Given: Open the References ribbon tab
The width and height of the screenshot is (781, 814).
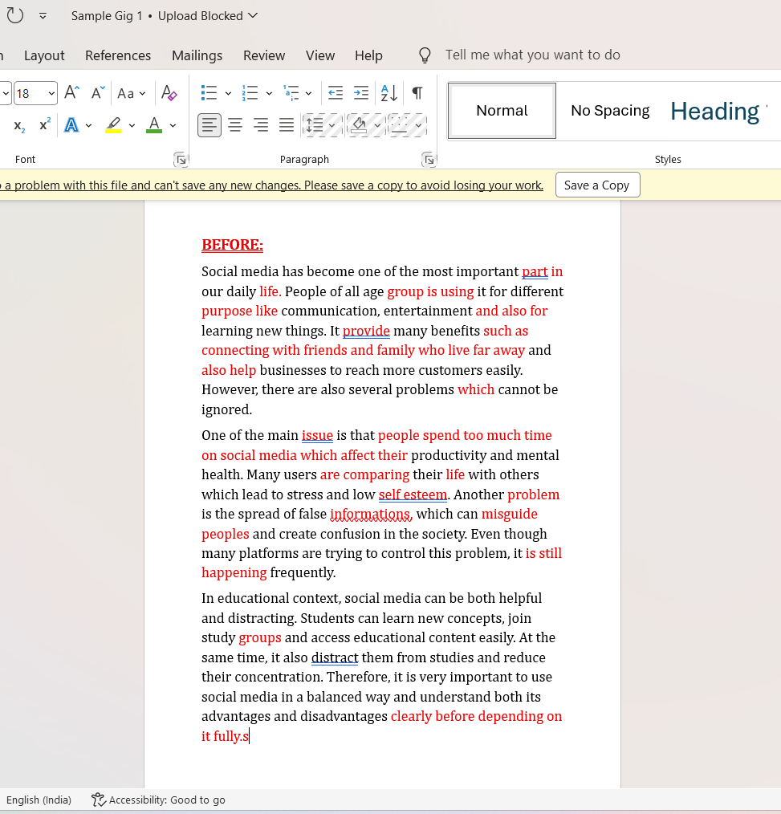Looking at the screenshot, I should [118, 55].
